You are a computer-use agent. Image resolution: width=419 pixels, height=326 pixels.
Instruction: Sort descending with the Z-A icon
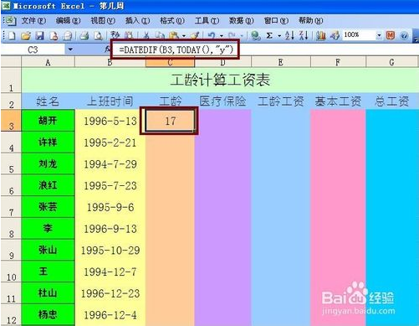click(x=304, y=35)
